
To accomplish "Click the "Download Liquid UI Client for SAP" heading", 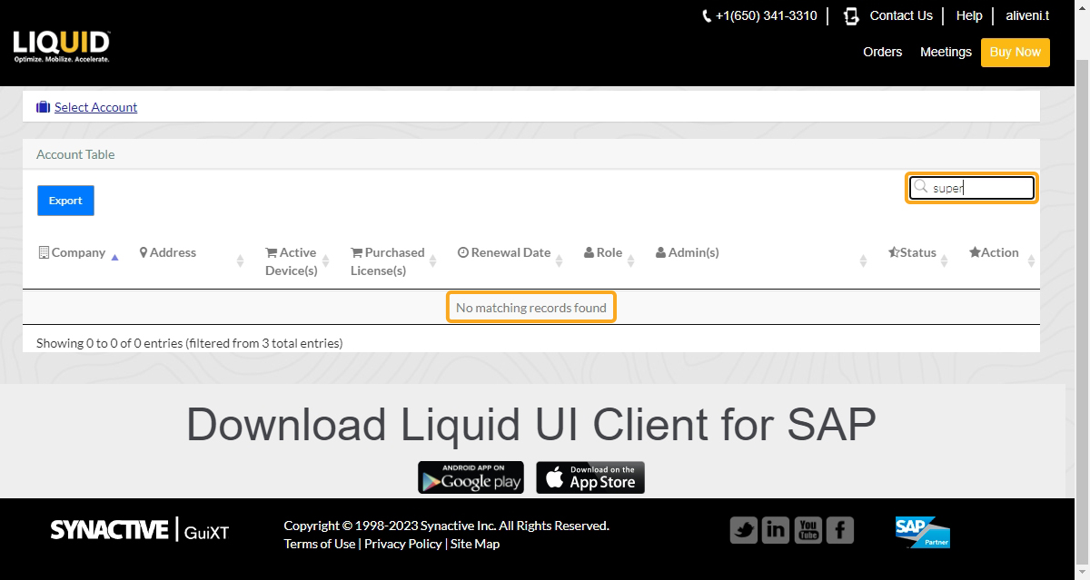I will 531,424.
